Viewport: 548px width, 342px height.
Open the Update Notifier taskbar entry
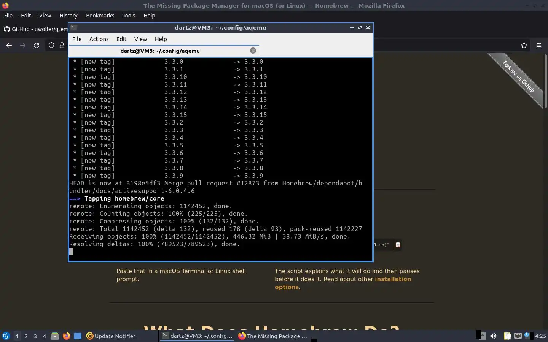pyautogui.click(x=111, y=336)
